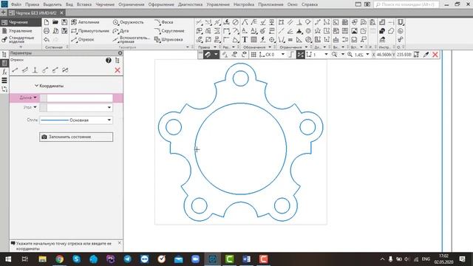Select the Черчение toolbar set
The width and height of the screenshot is (473, 266).
(x=20, y=22)
